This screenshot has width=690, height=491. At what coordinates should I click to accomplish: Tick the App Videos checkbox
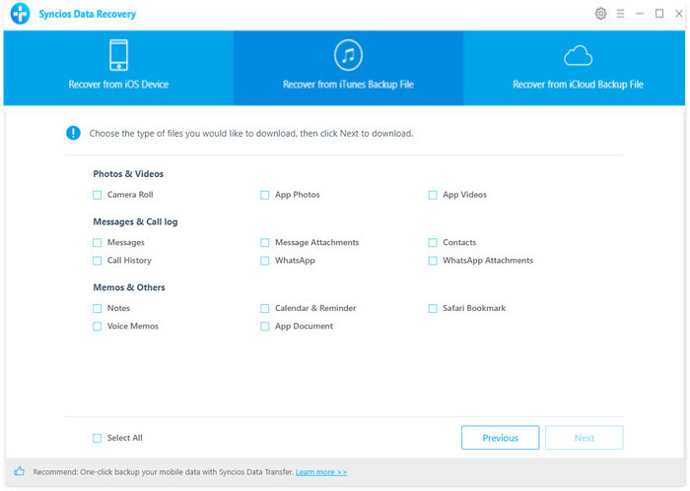click(433, 195)
